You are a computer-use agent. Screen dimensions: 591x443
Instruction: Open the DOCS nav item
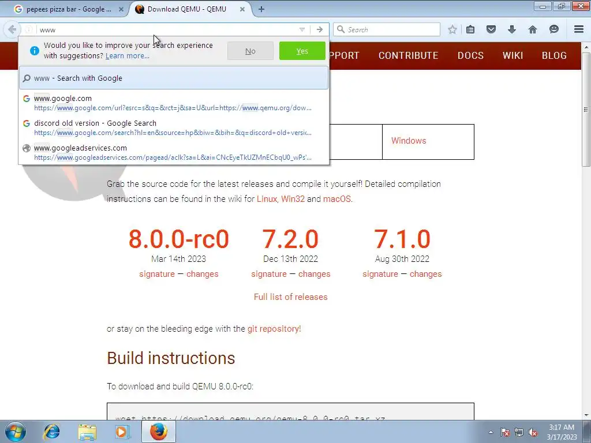point(470,55)
